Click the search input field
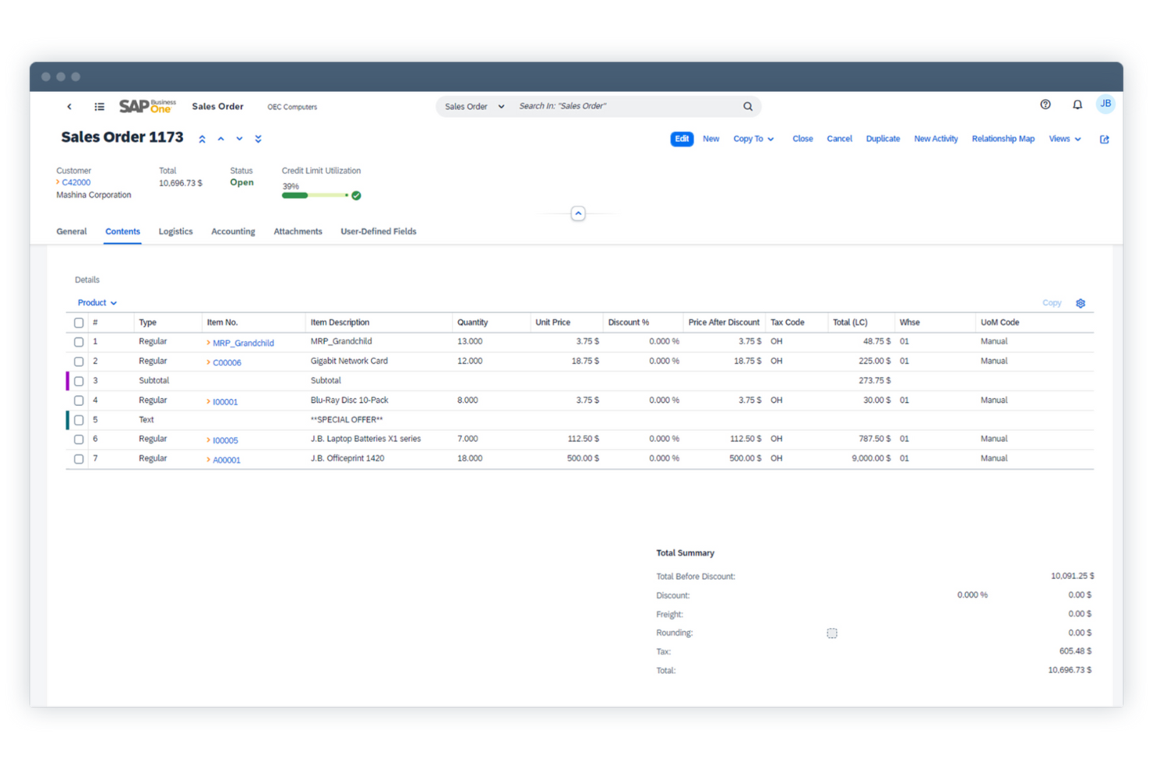 [x=627, y=106]
